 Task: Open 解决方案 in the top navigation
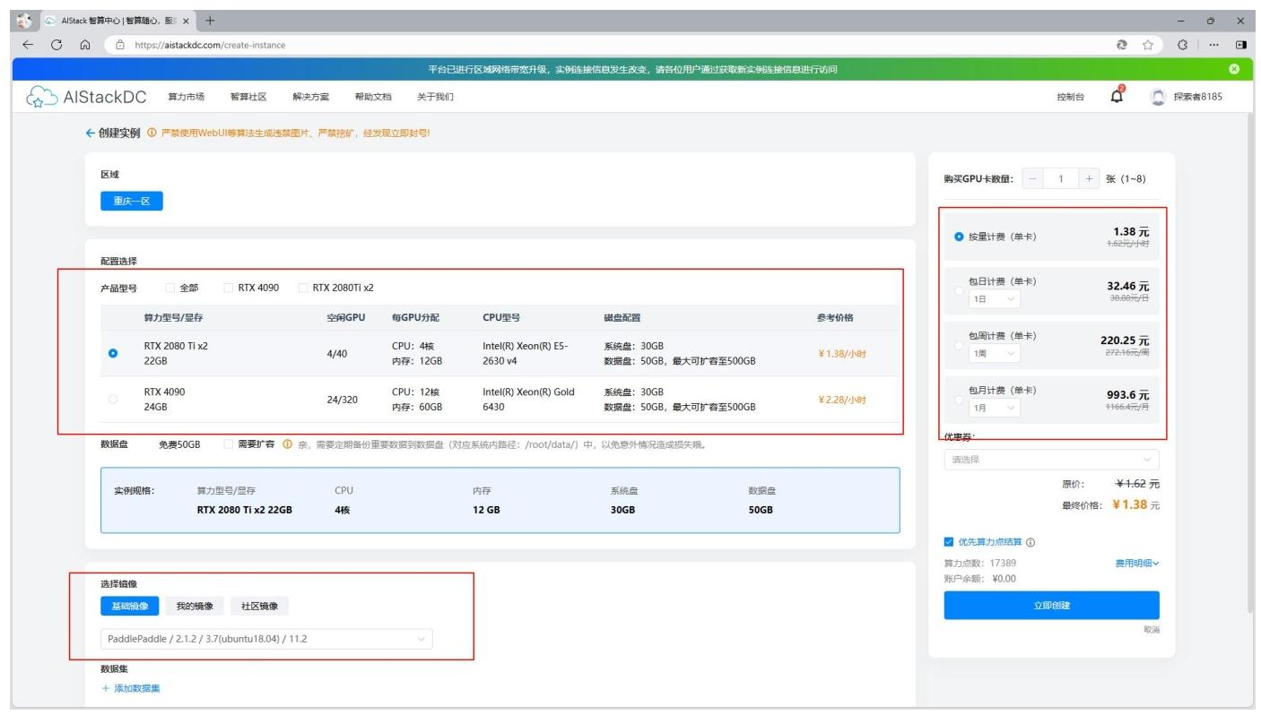pyautogui.click(x=310, y=97)
